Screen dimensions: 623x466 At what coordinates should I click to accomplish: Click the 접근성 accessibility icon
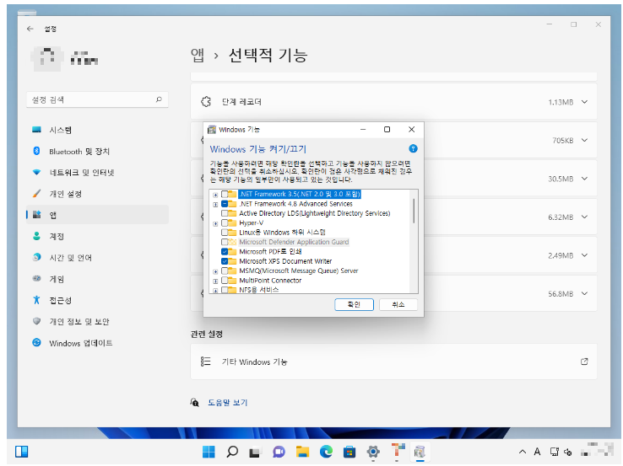pos(36,300)
